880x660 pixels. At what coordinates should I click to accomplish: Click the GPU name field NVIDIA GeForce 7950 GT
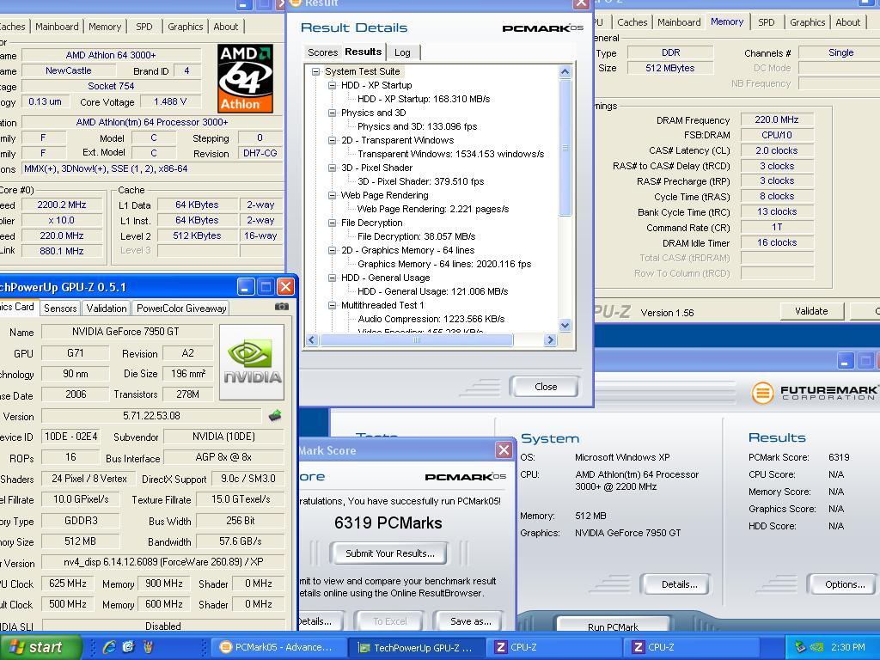click(125, 332)
